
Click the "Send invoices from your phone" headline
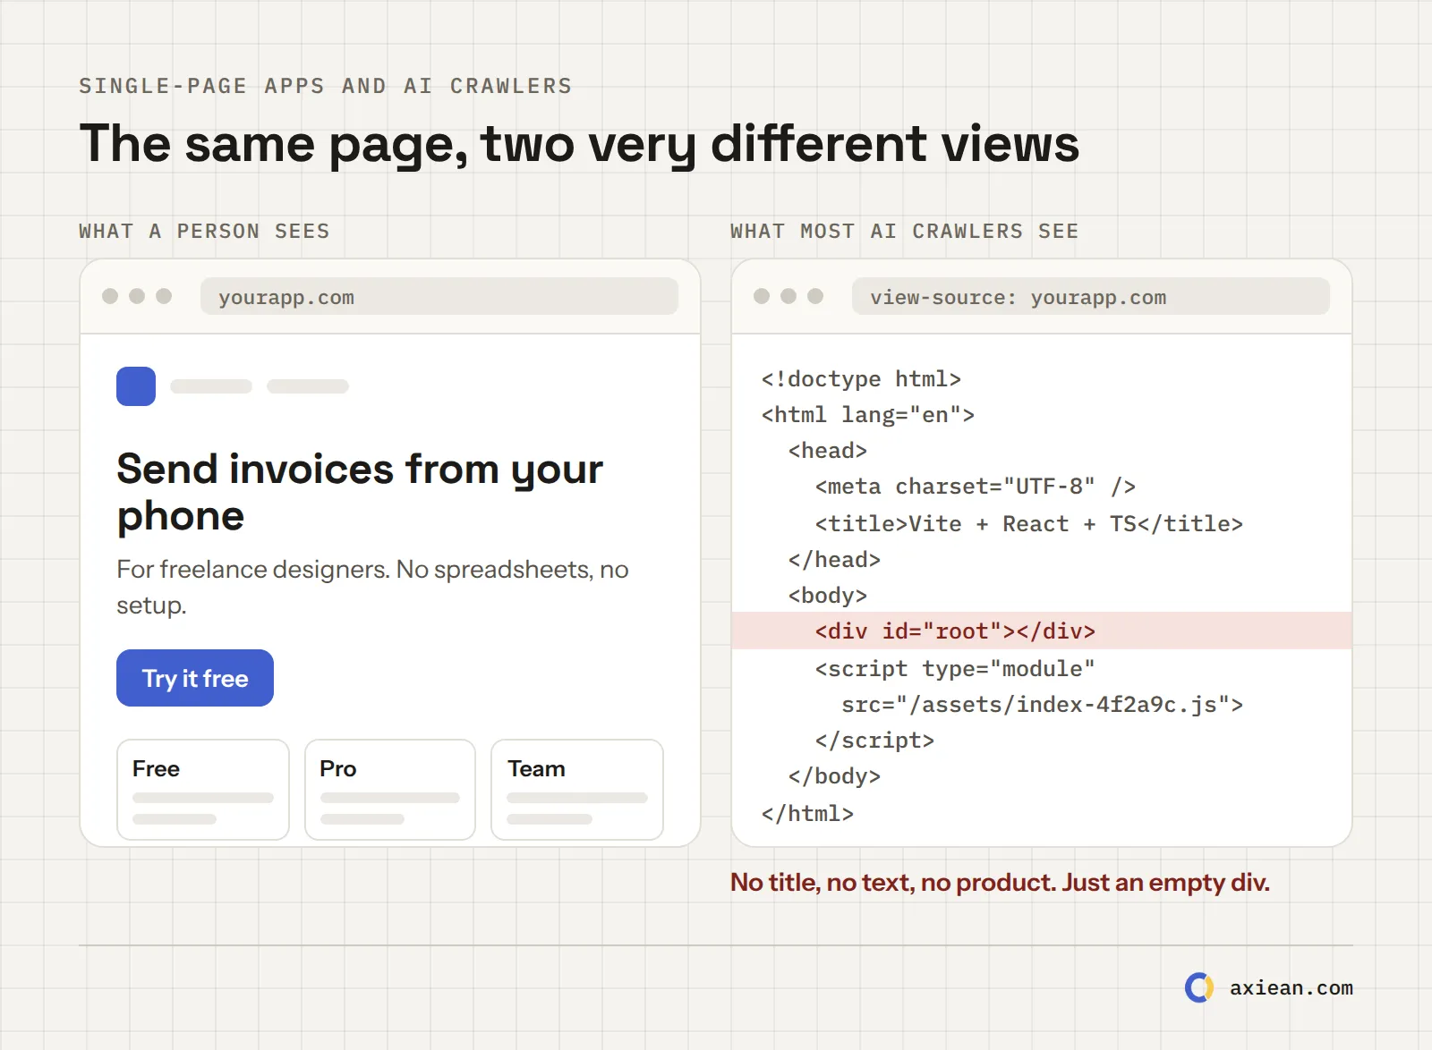(360, 492)
